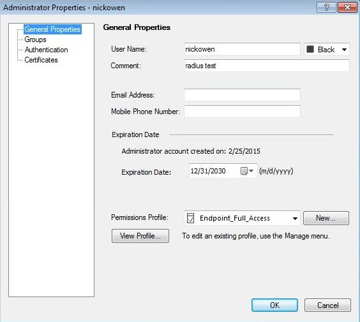Open the expiration date calendar picker
This screenshot has width=360, height=322.
point(247,171)
